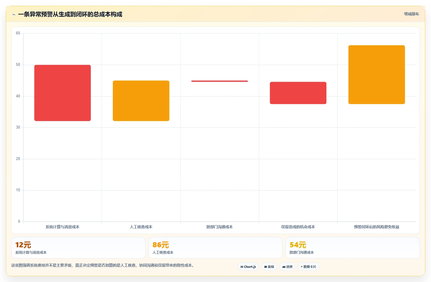Click the footnote text starting 这张图强调系统费用
This screenshot has width=431, height=282.
click(102, 265)
